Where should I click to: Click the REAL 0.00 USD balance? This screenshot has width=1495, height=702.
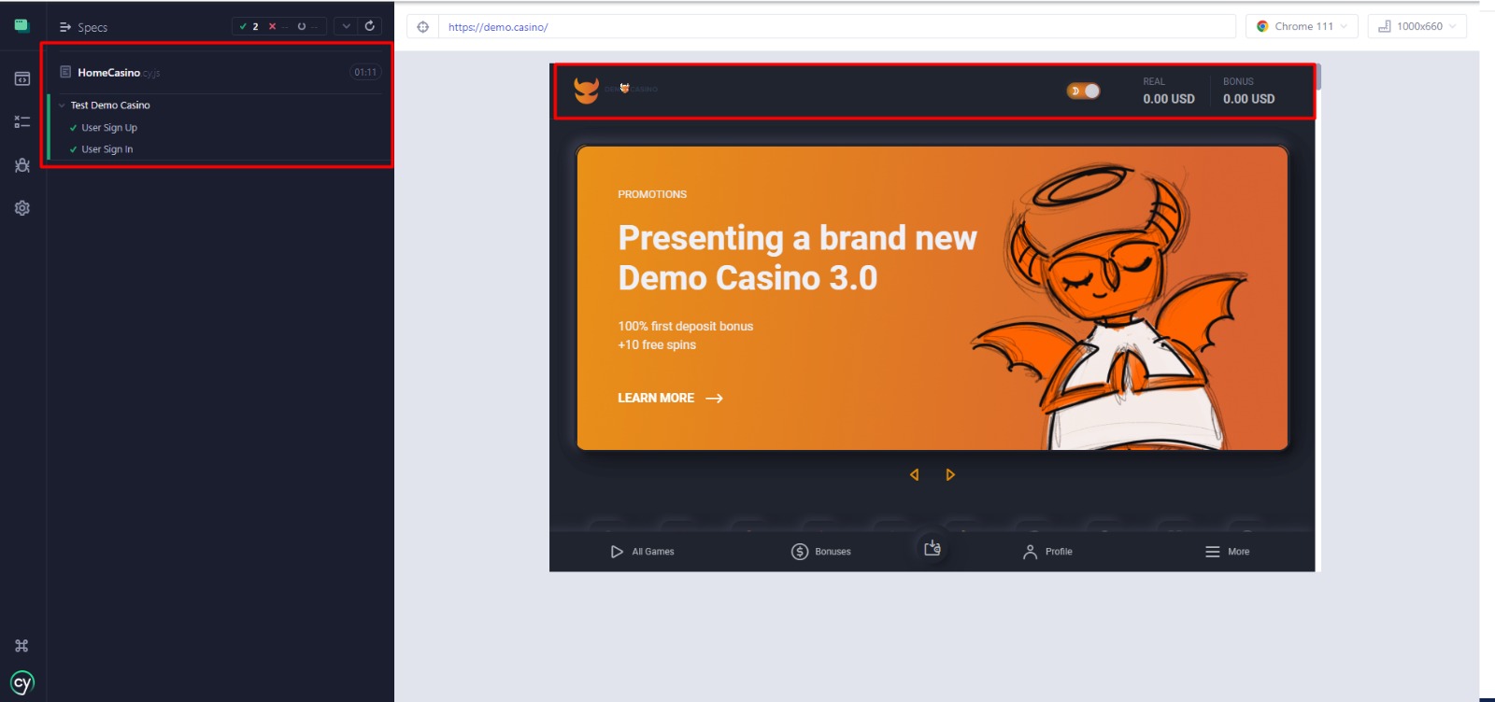point(1169,91)
